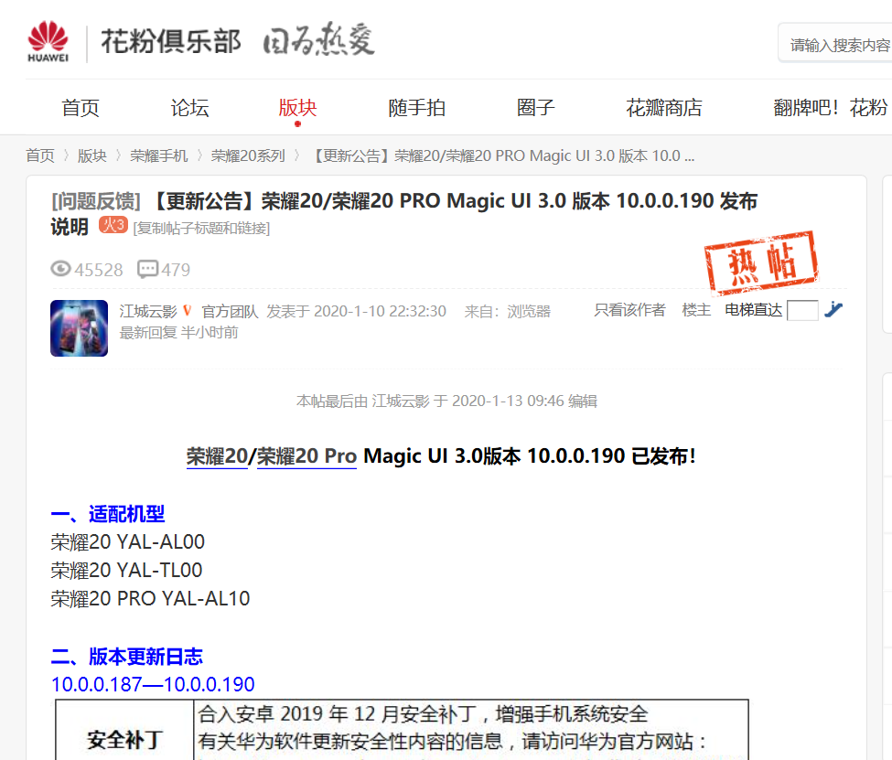Open the 圈子 menu item
The image size is (892, 760).
(x=535, y=108)
